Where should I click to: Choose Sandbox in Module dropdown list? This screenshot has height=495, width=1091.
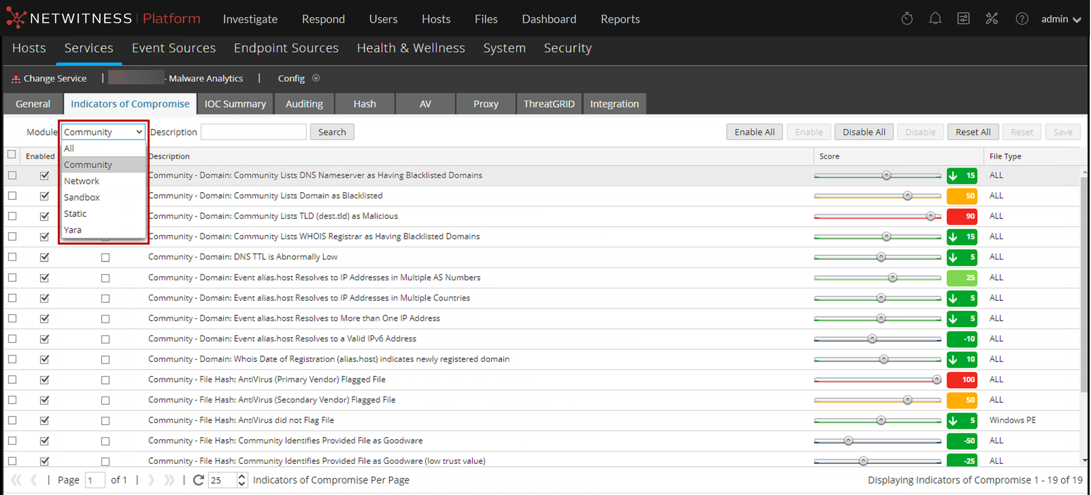coord(82,197)
